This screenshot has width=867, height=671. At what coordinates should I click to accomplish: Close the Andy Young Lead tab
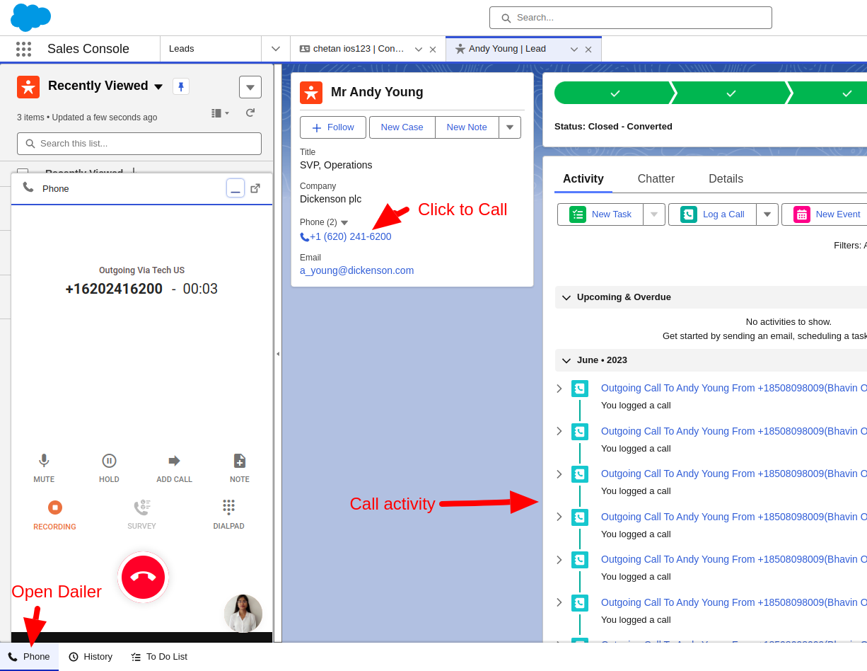588,50
